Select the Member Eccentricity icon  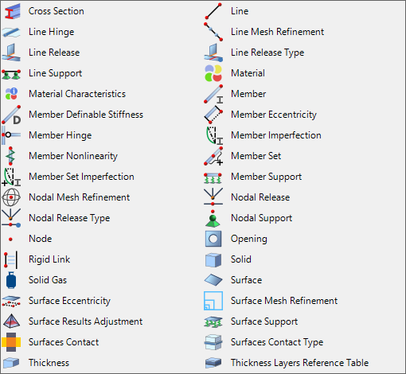click(x=213, y=115)
